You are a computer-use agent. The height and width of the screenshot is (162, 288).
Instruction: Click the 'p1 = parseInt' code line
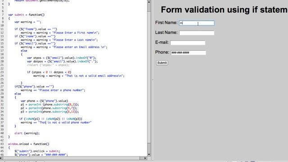(50, 104)
